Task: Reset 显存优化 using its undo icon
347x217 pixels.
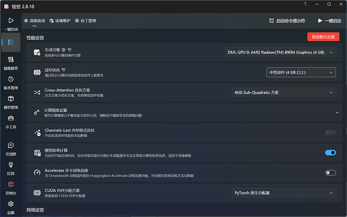Action: pos(64,70)
